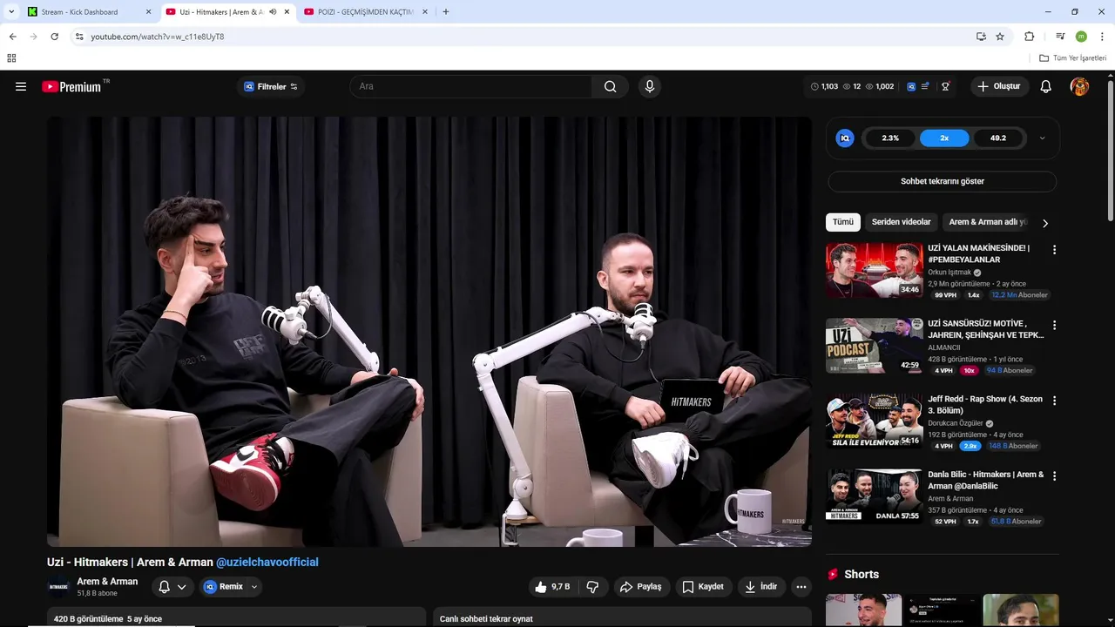This screenshot has width=1115, height=627.
Task: Open the vidIQ logo in header
Action: pyautogui.click(x=911, y=86)
